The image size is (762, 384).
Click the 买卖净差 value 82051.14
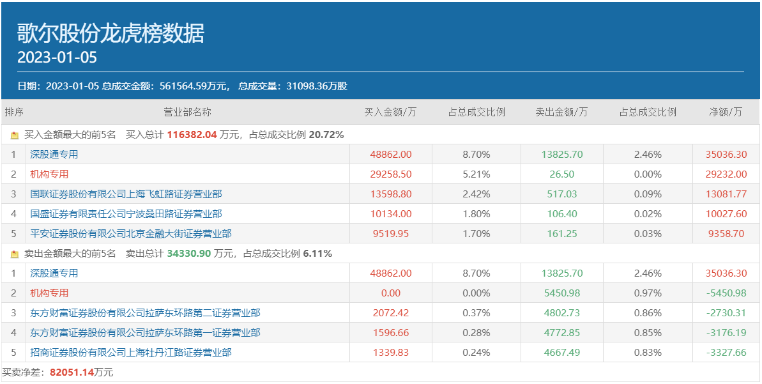coord(73,372)
